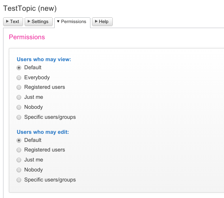The width and height of the screenshot is (224, 198).
Task: Click the Users who may view label
Action: (x=44, y=59)
